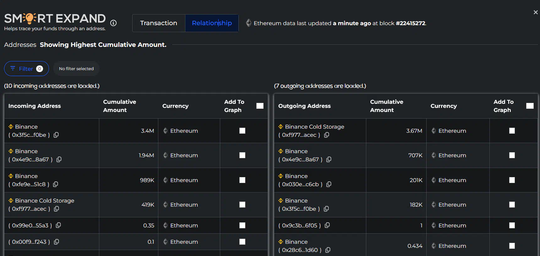Add outgoing Binance 0x4e9c...8a67 to graph
This screenshot has height=256, width=540.
pos(512,155)
